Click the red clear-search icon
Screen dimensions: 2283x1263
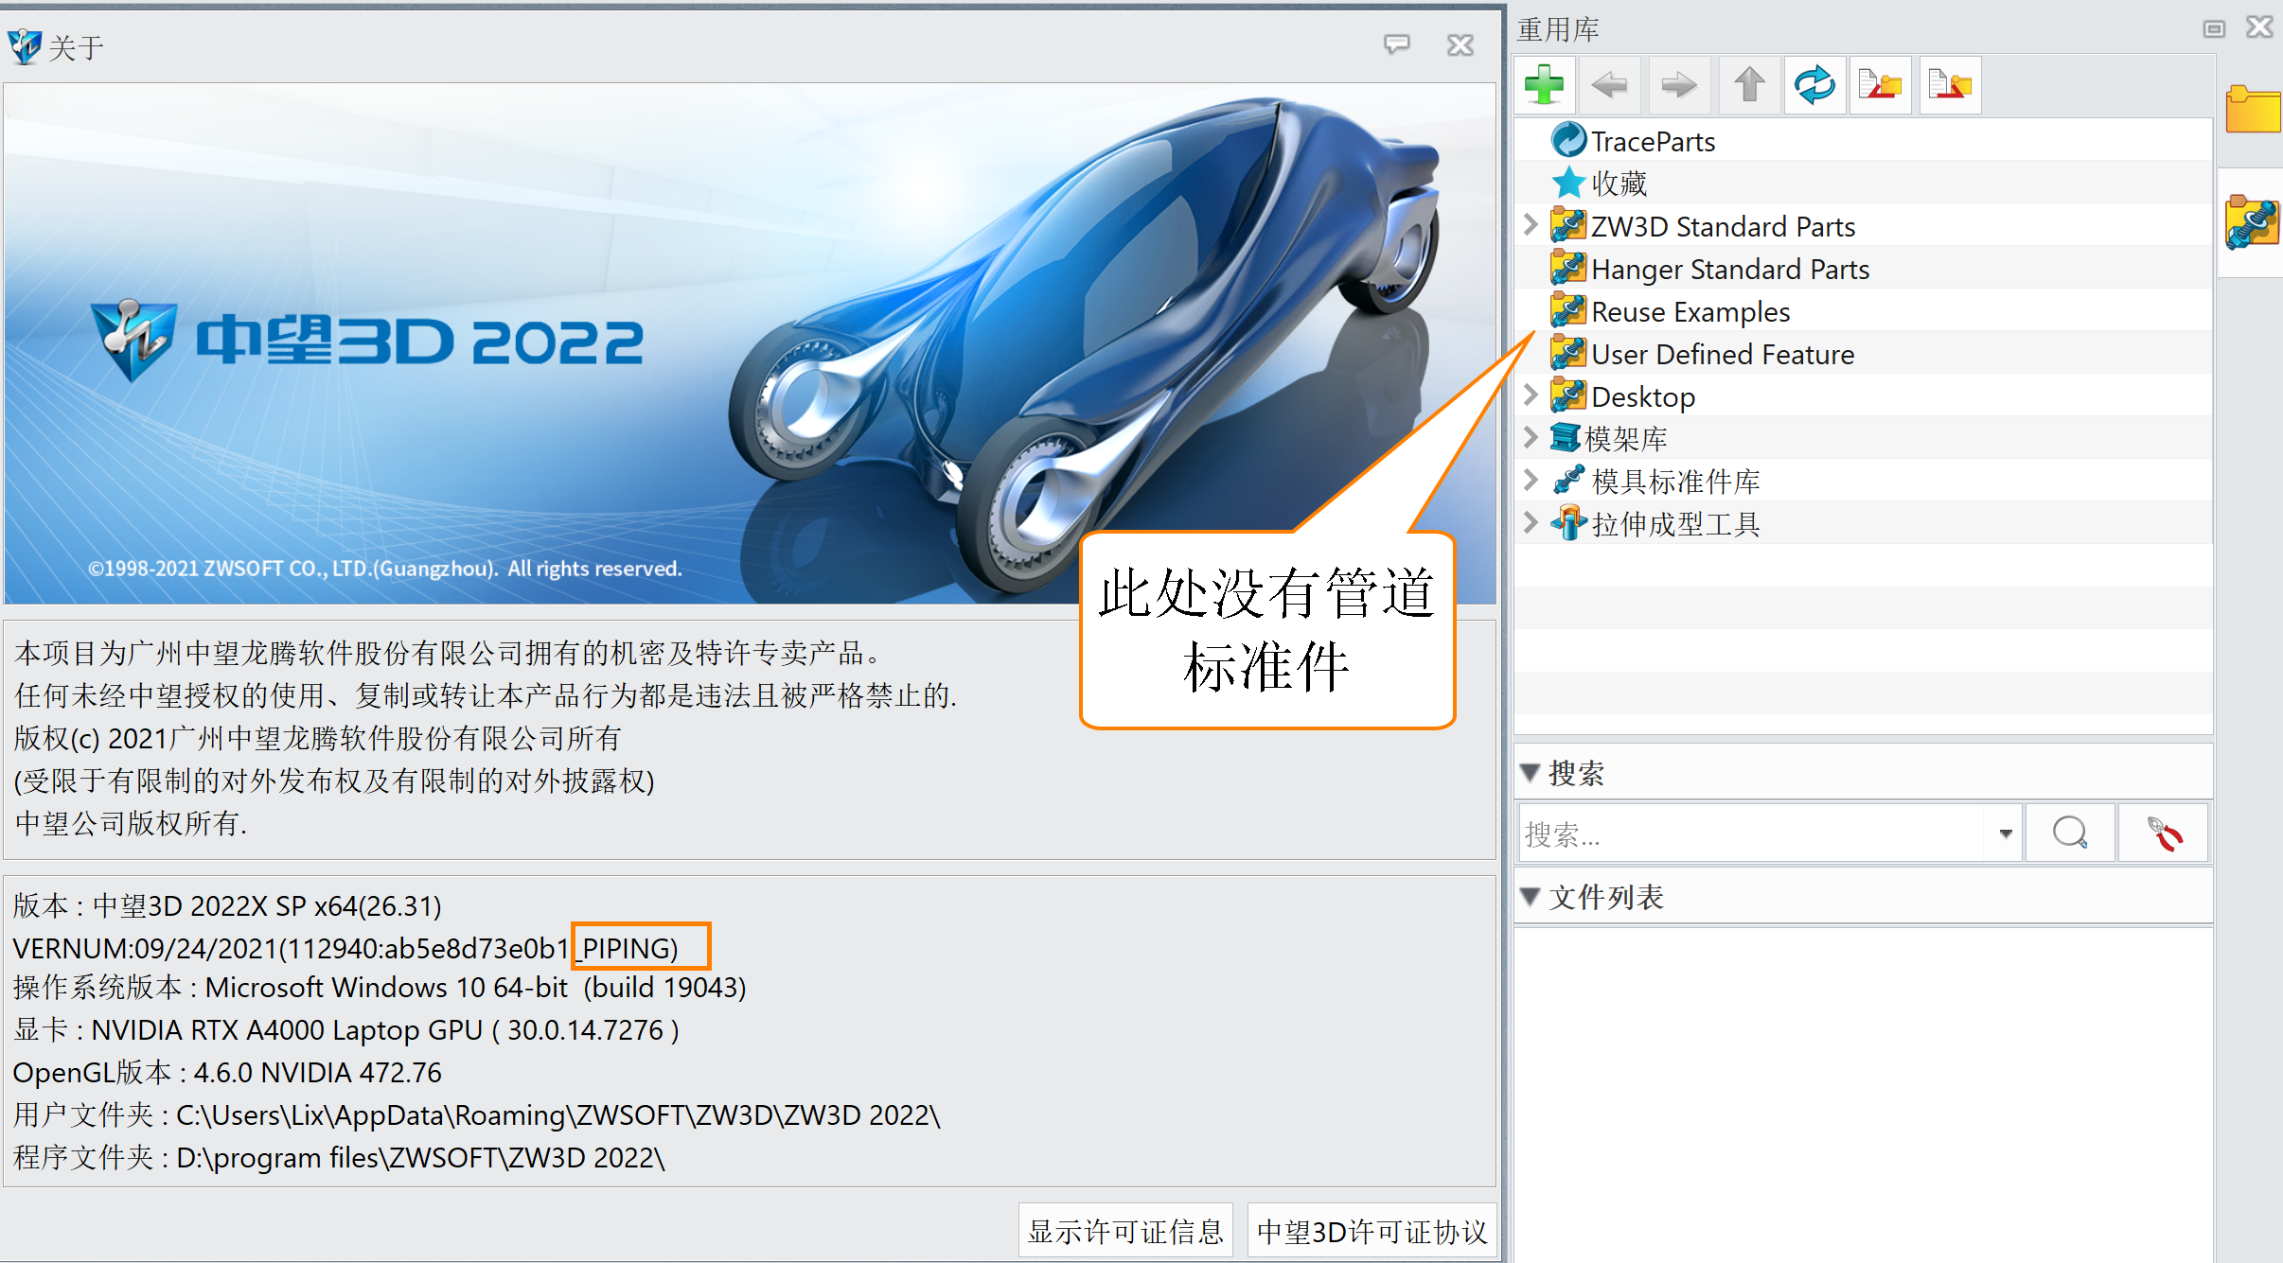(x=2164, y=833)
